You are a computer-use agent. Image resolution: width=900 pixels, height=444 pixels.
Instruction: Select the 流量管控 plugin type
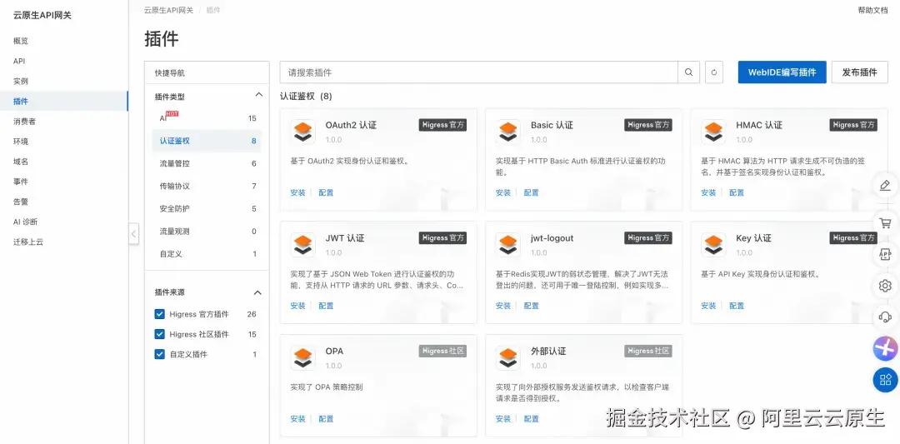coord(207,163)
